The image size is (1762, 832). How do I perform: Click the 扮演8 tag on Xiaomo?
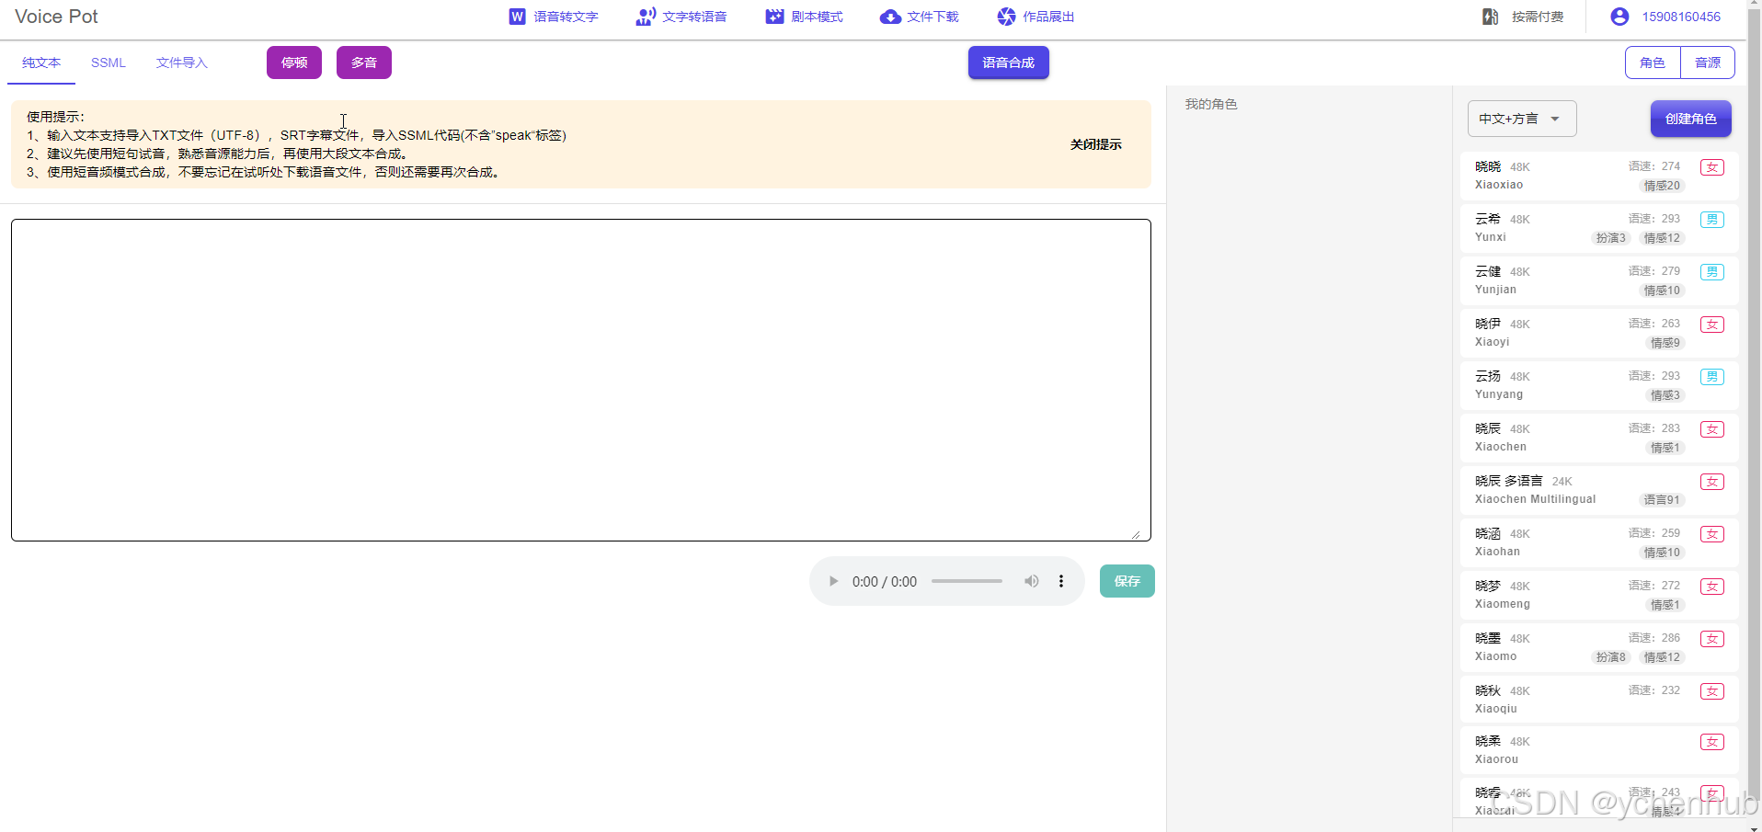1610,657
